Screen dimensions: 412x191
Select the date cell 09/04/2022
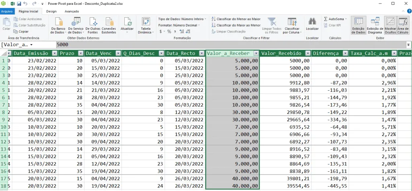pos(103,142)
